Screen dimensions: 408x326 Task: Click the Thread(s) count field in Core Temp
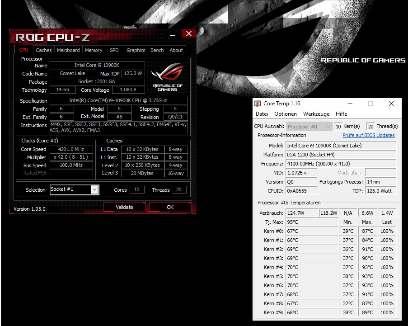(370, 127)
